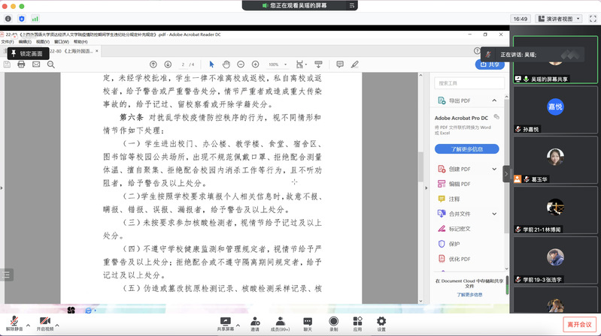Click the scrolling mode toolbar icon

pos(318,64)
